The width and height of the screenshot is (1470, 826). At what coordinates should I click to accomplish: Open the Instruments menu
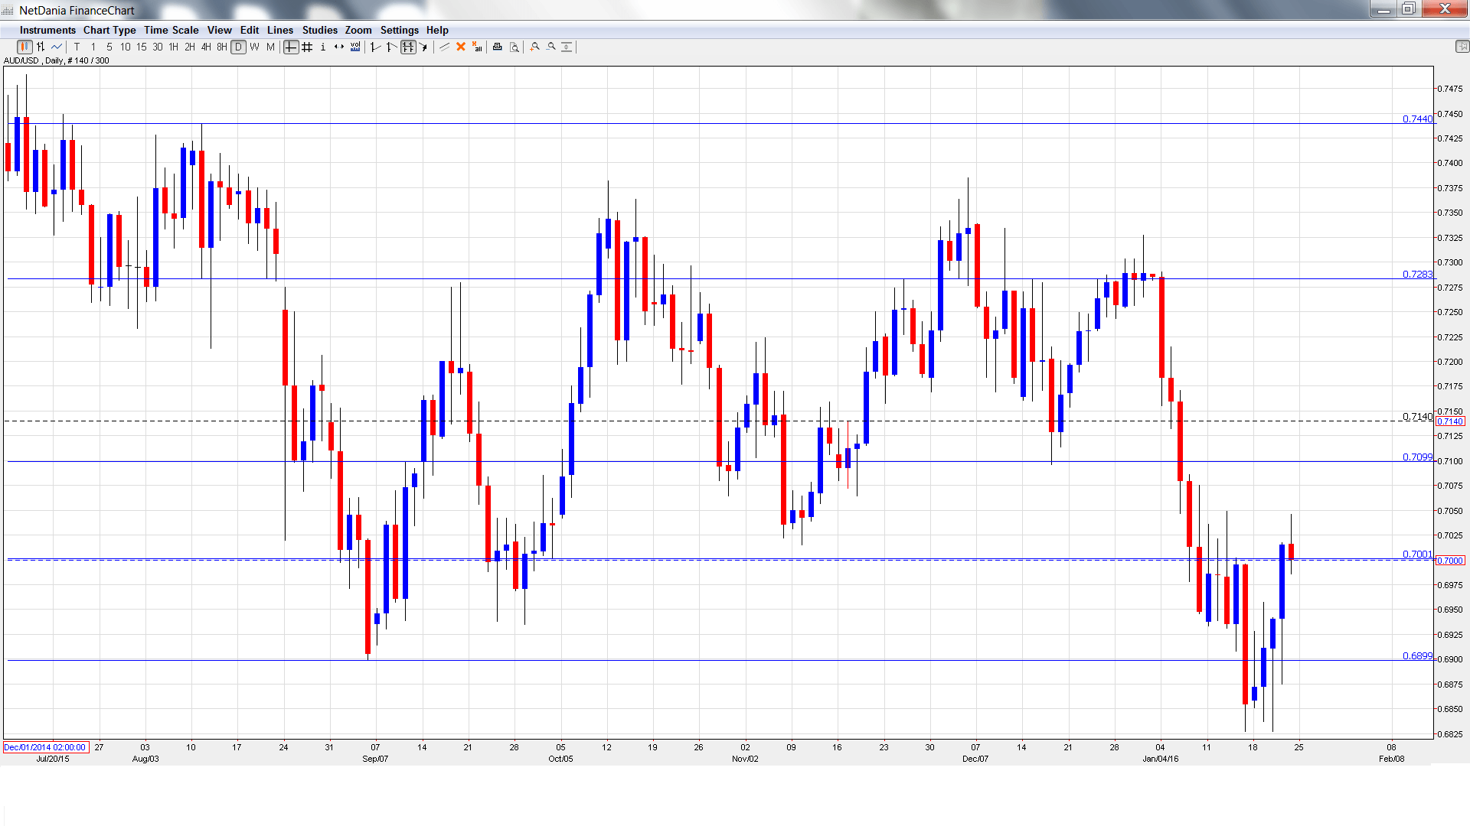[47, 30]
